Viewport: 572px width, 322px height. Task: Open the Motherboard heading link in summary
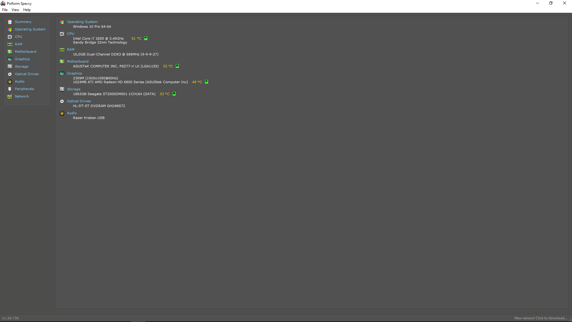pyautogui.click(x=78, y=61)
